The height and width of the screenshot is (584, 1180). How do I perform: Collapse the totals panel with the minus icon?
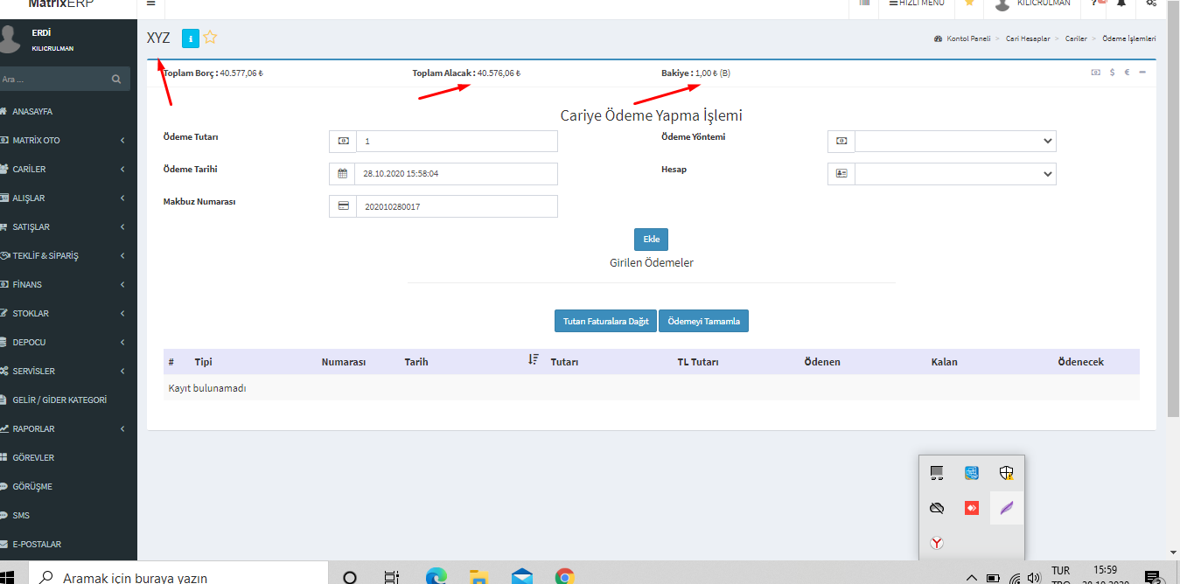1142,73
